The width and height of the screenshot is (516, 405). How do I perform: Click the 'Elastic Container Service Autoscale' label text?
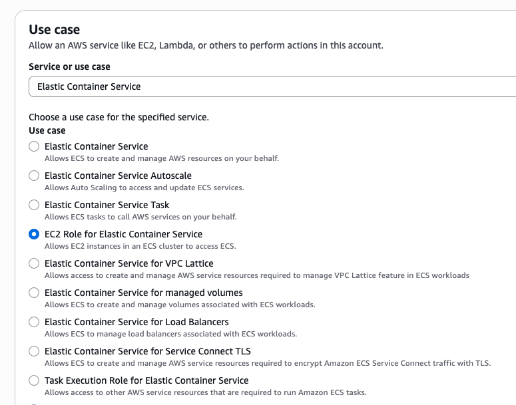(x=118, y=176)
